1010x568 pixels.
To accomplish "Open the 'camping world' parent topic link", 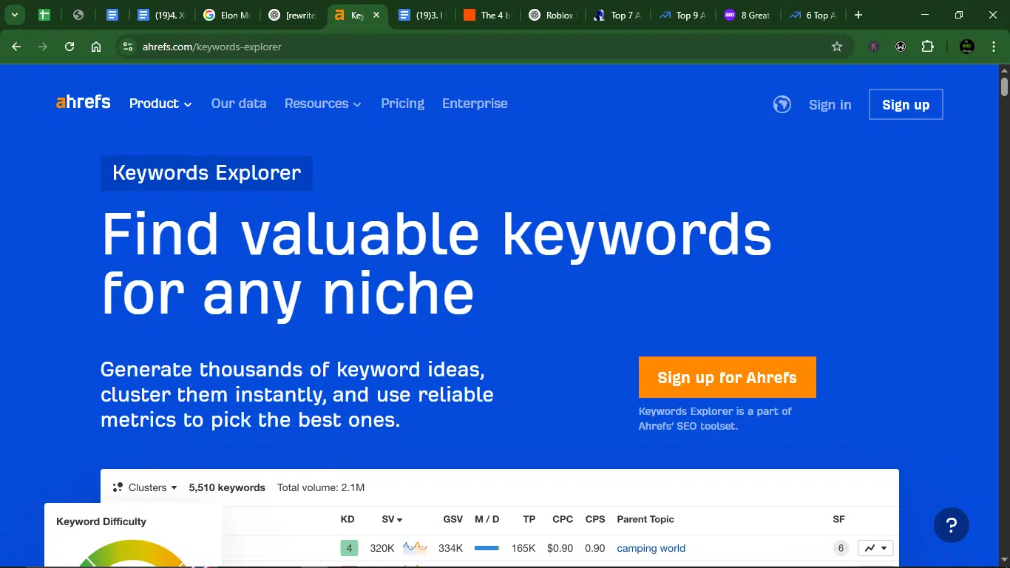I will tap(651, 548).
